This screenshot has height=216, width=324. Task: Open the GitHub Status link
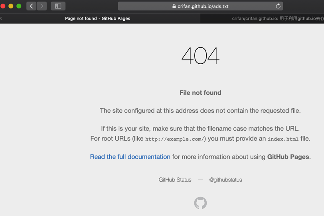175,180
